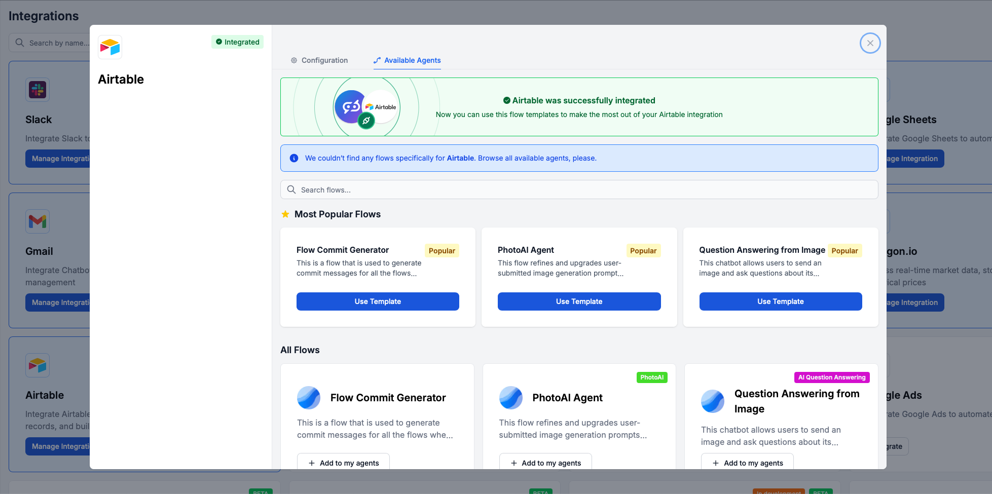The image size is (992, 494).
Task: Close the Airtable integration dialog
Action: [x=870, y=43]
